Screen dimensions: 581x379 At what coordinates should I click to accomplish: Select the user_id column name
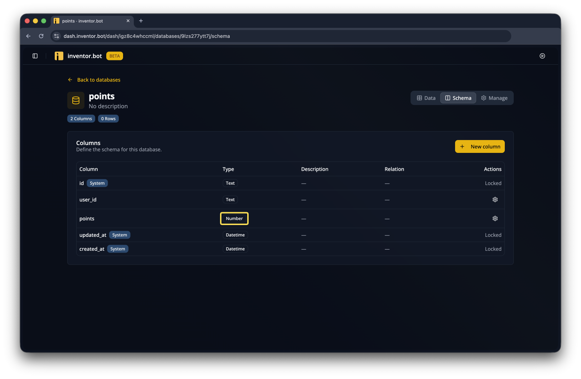[x=88, y=200]
